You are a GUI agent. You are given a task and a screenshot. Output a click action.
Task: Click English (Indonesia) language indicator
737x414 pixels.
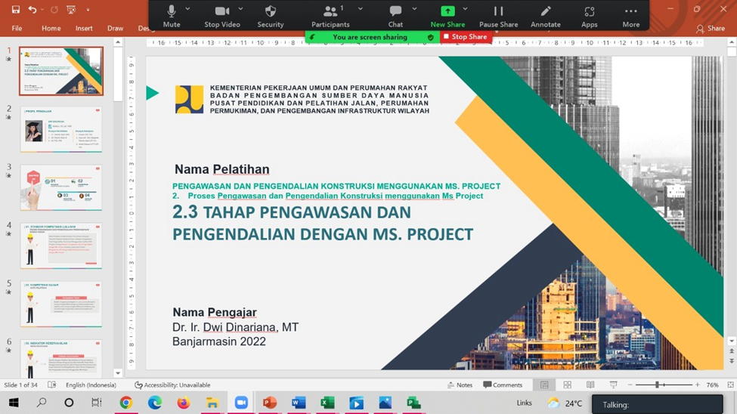pyautogui.click(x=91, y=385)
